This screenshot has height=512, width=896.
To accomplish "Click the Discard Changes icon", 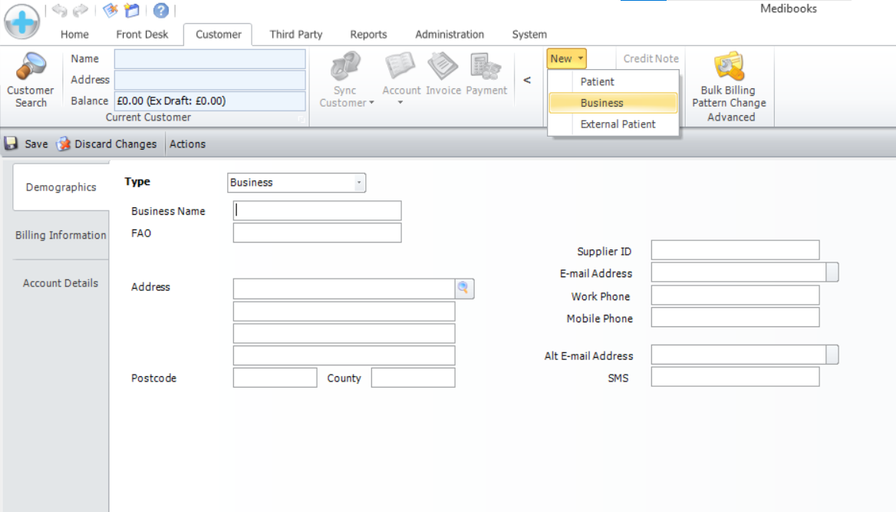I will click(x=64, y=144).
